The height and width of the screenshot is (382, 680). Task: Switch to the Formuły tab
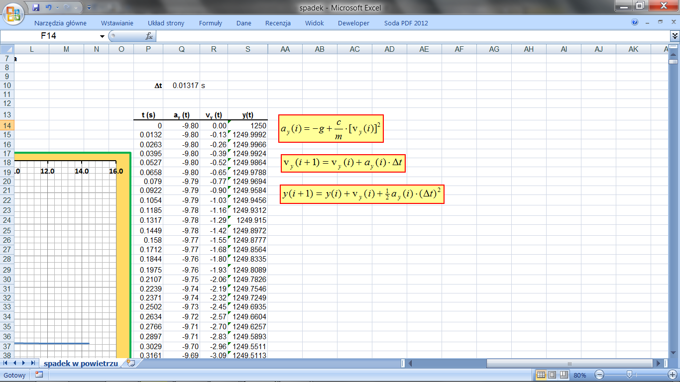(211, 23)
